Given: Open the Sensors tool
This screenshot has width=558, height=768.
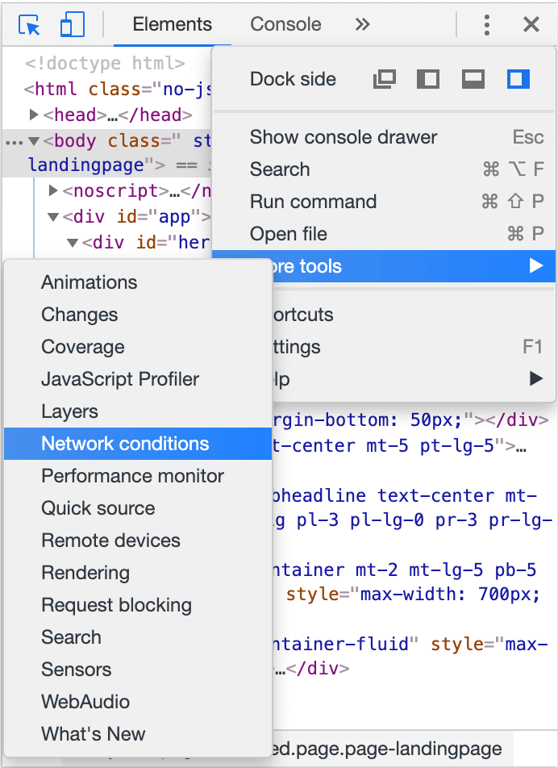Looking at the screenshot, I should [x=77, y=670].
